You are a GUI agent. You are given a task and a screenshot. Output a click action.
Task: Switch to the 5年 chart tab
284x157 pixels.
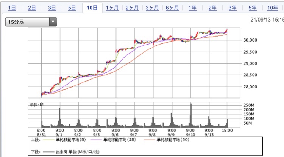(x=253, y=8)
